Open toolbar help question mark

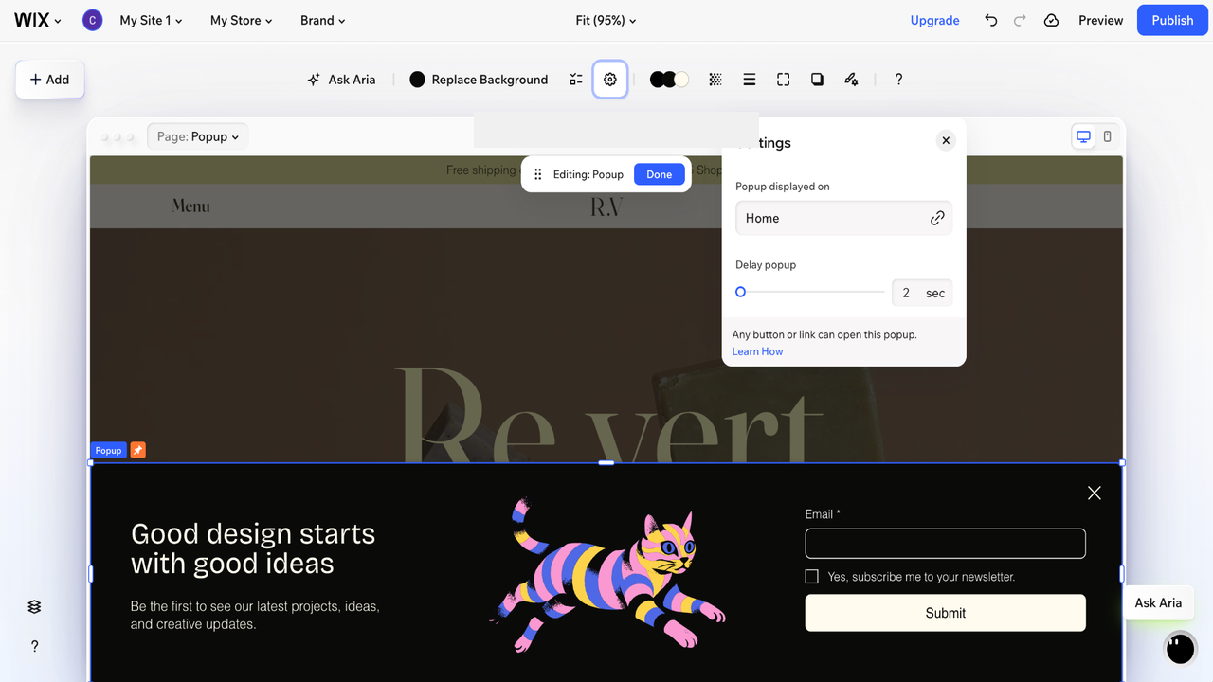point(898,80)
